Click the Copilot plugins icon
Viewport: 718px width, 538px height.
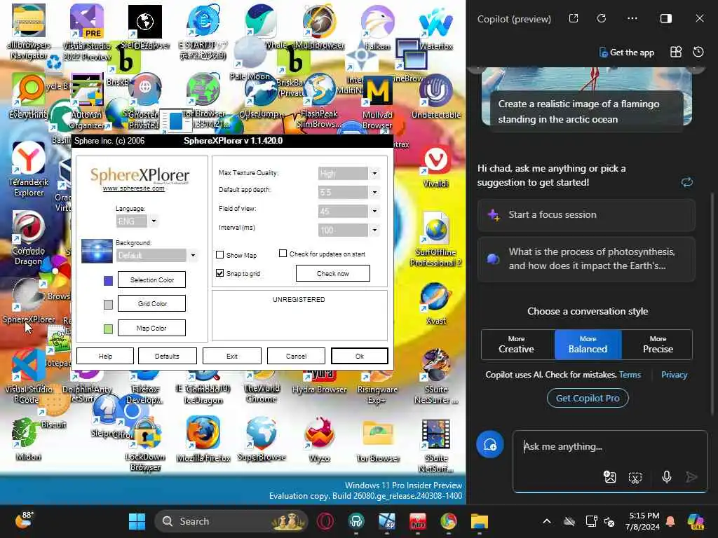coord(676,52)
